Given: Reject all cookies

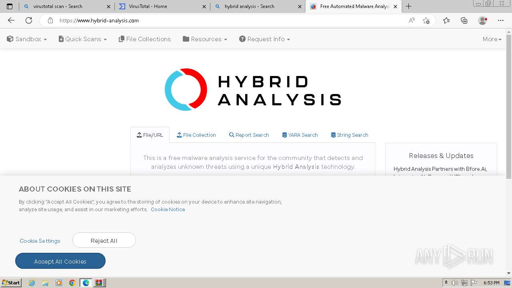Looking at the screenshot, I should point(104,240).
